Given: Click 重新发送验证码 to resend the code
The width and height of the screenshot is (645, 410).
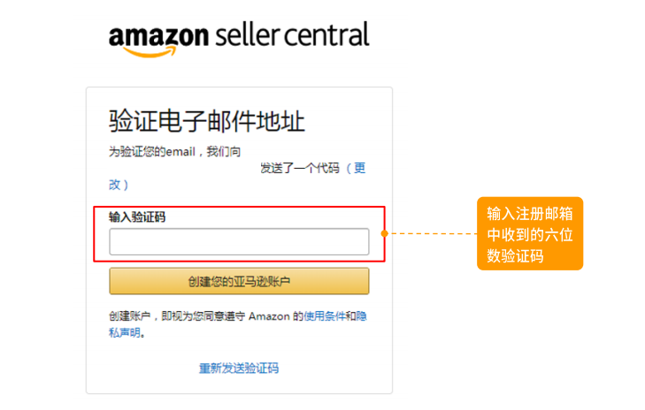Looking at the screenshot, I should 239,368.
